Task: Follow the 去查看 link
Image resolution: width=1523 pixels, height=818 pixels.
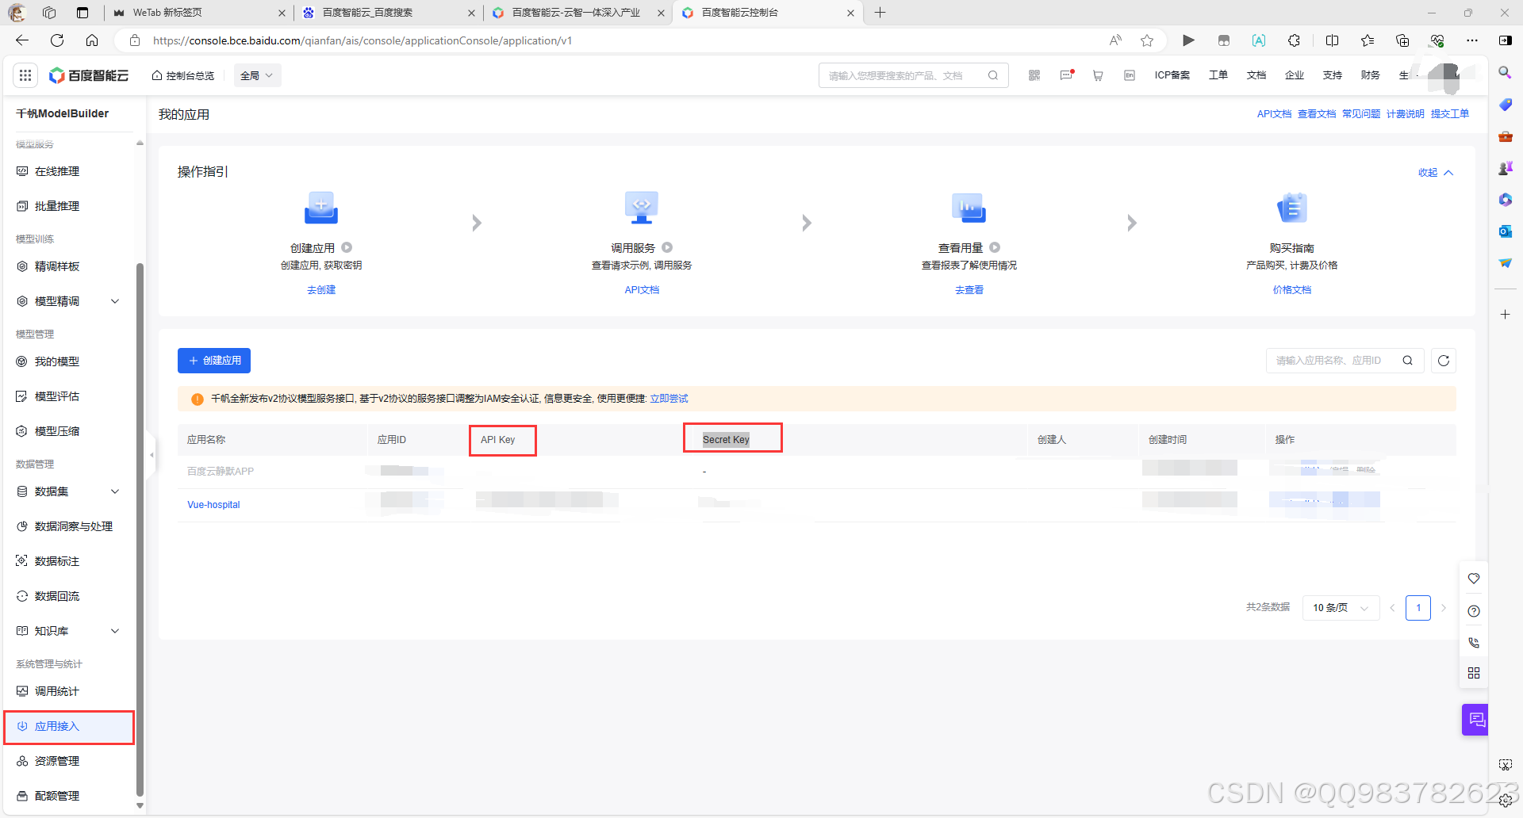Action: click(x=969, y=290)
